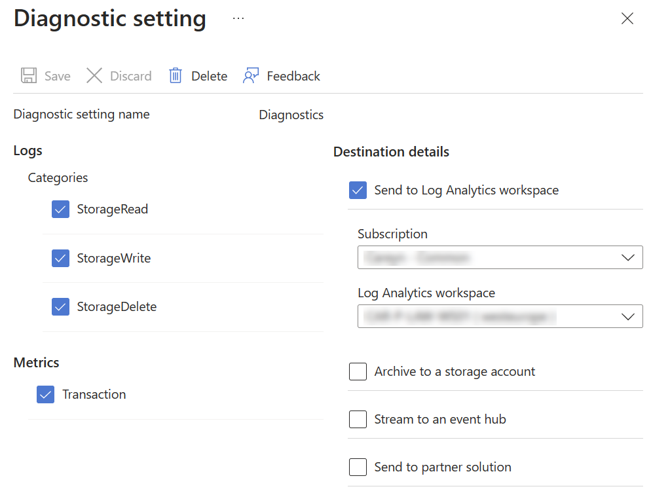Click the Delete button
Screen dimensions: 651x493
point(196,75)
